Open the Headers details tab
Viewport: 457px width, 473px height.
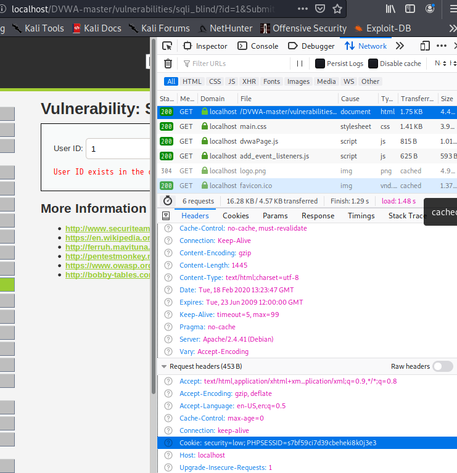pyautogui.click(x=195, y=216)
